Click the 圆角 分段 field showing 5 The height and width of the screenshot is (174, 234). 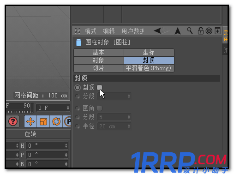[x=114, y=117]
